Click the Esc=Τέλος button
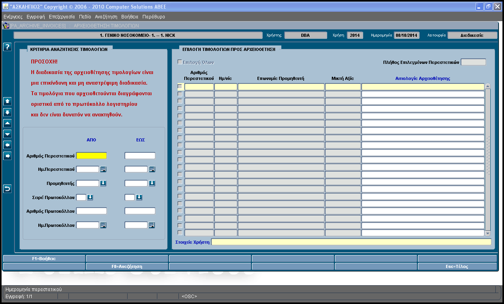This screenshot has width=504, height=304. pyautogui.click(x=457, y=266)
